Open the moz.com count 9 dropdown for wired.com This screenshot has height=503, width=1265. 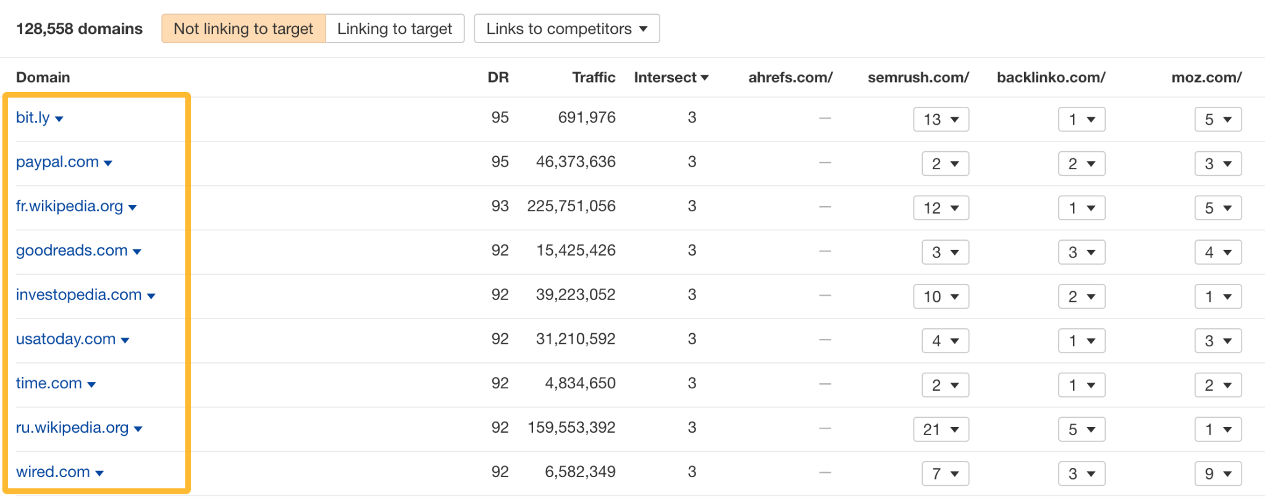click(x=1217, y=473)
